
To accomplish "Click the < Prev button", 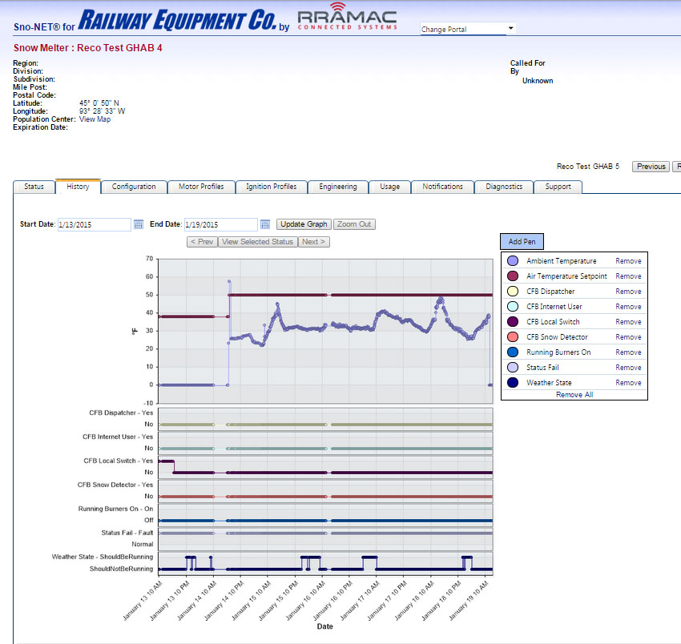I will click(x=202, y=242).
